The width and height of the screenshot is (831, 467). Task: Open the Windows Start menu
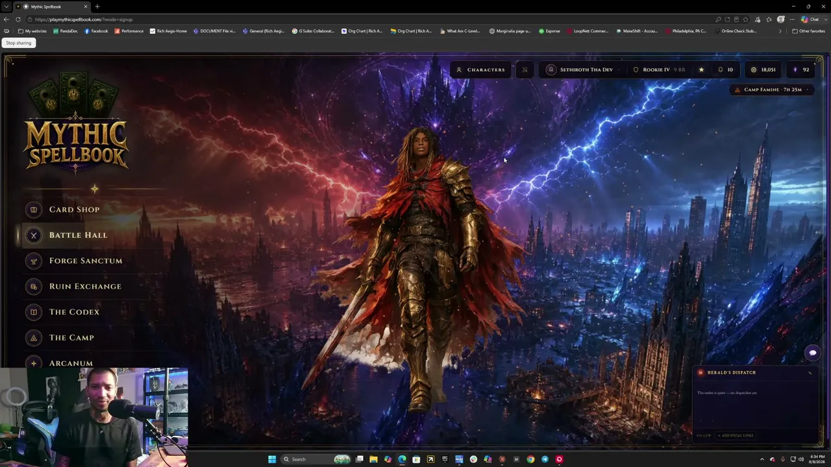(x=272, y=459)
